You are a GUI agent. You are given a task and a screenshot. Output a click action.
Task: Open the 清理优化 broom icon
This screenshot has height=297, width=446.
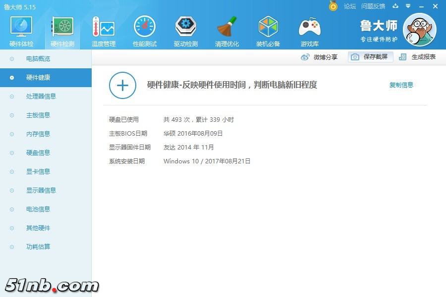(x=227, y=28)
